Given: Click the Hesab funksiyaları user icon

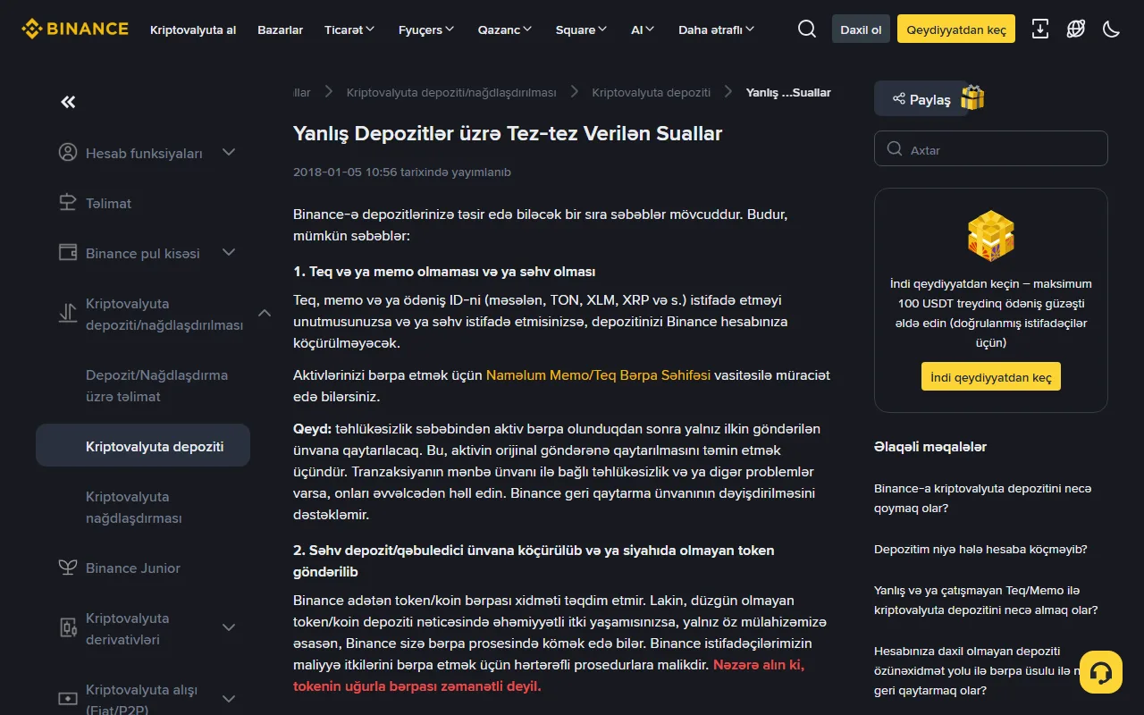Looking at the screenshot, I should (x=68, y=152).
